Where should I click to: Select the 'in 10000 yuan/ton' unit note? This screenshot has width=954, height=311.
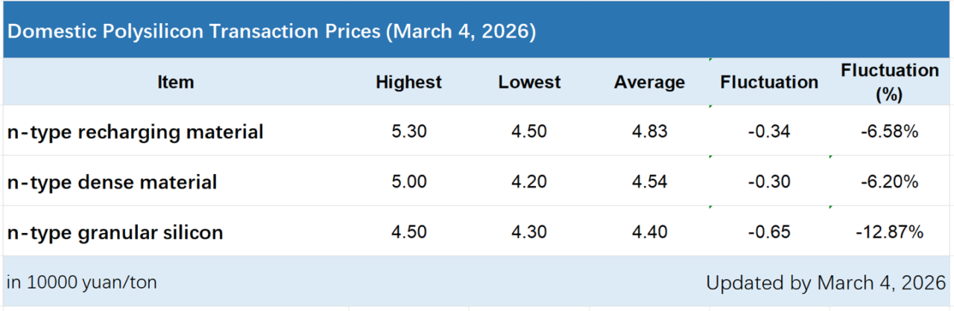[x=82, y=283]
